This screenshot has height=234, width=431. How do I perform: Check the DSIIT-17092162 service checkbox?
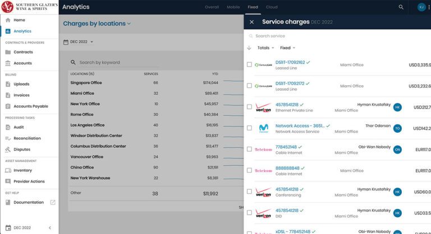[x=249, y=64]
